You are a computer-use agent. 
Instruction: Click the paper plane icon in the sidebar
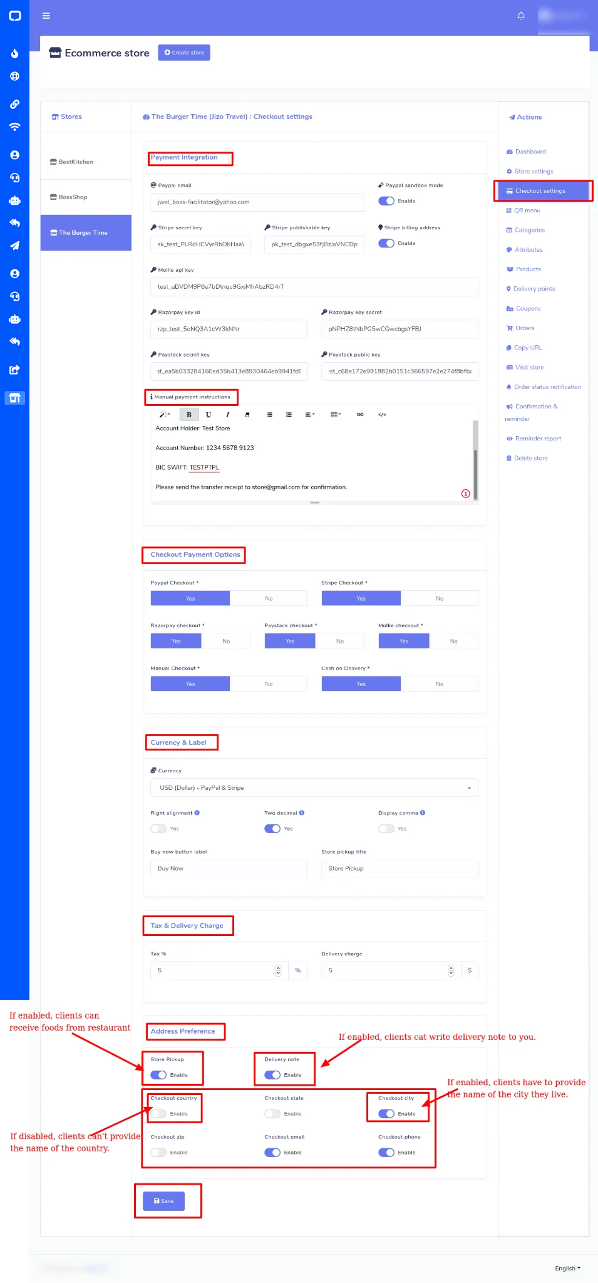pyautogui.click(x=14, y=246)
